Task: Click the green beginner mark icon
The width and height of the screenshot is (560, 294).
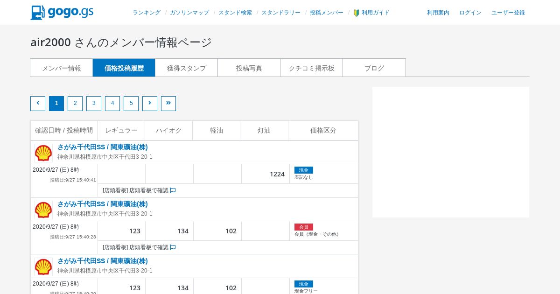Action: [x=357, y=13]
